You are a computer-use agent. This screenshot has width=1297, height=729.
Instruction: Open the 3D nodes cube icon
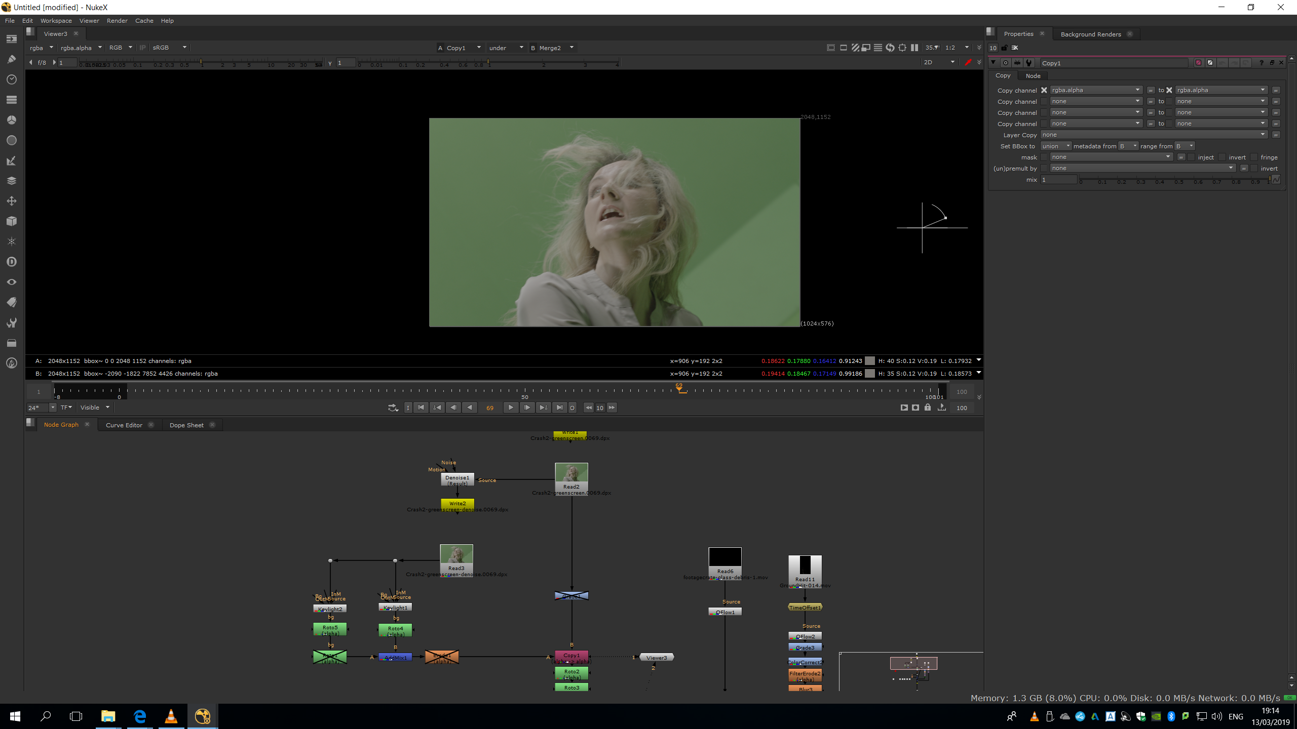12,221
